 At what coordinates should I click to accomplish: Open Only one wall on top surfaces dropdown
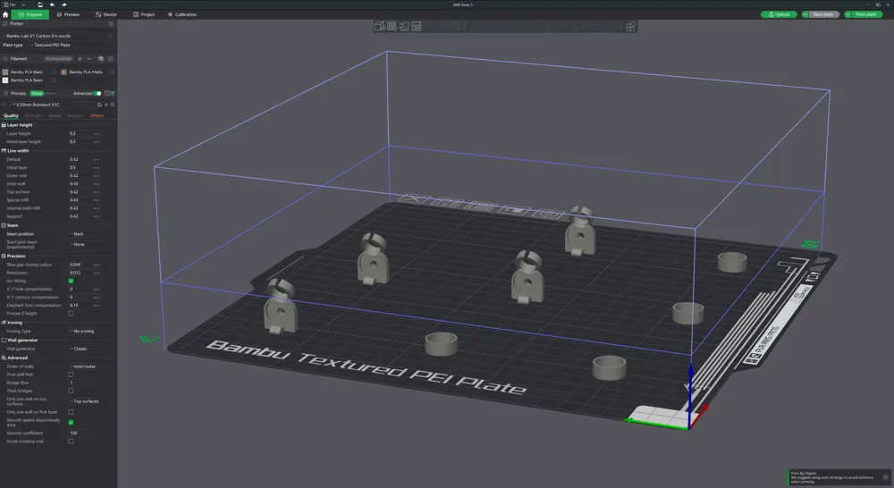click(x=85, y=401)
